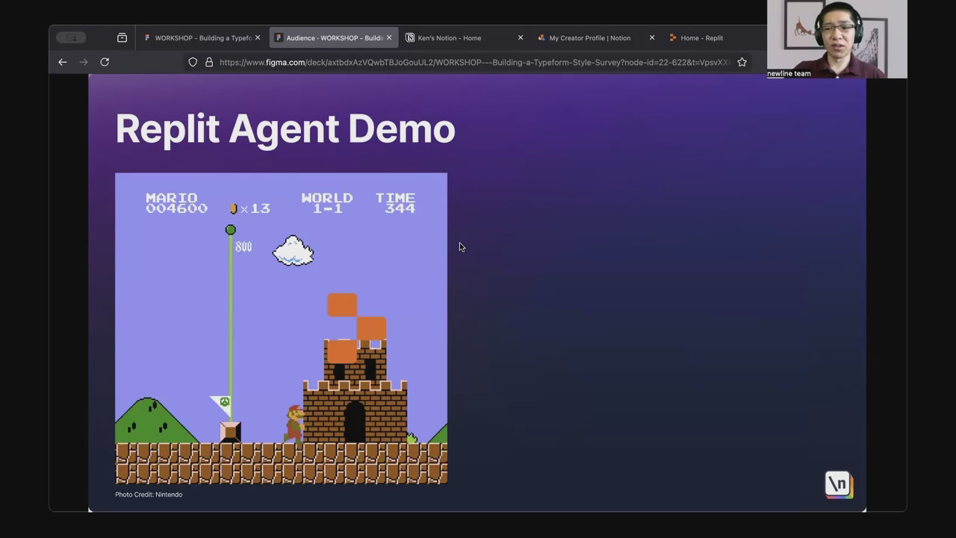This screenshot has height=538, width=956.
Task: Close the My Creator Profile tab
Action: tap(652, 37)
